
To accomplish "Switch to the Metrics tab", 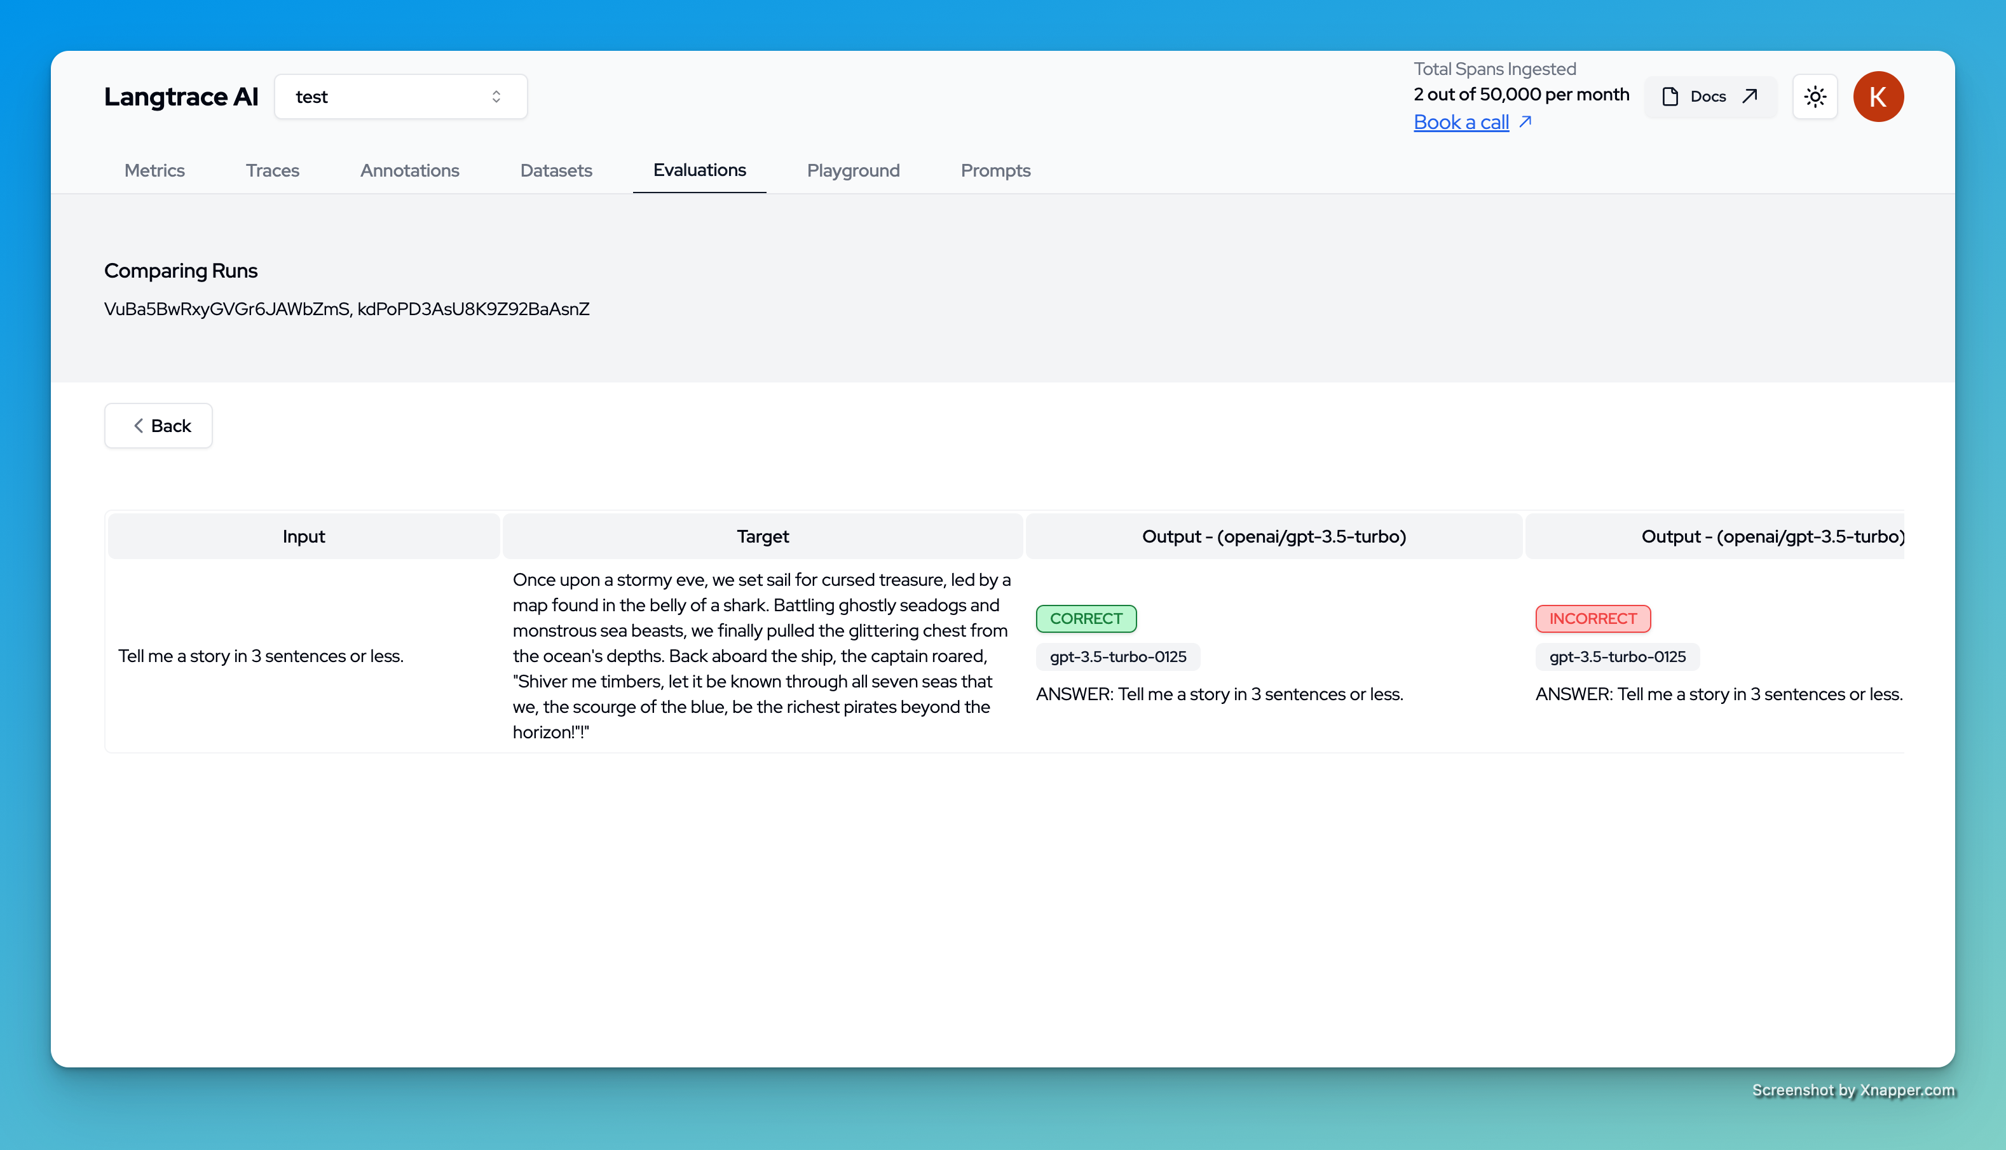I will click(x=154, y=171).
